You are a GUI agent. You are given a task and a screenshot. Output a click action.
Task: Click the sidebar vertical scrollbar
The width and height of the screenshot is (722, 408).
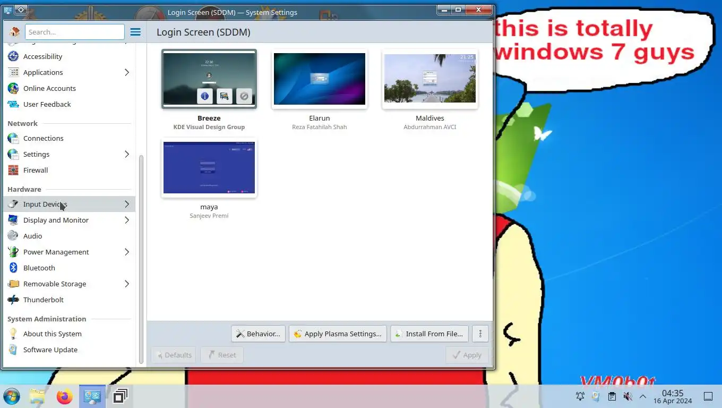point(141,259)
